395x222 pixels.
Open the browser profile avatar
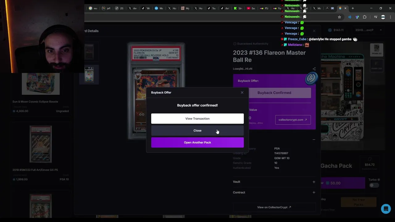[x=383, y=17]
